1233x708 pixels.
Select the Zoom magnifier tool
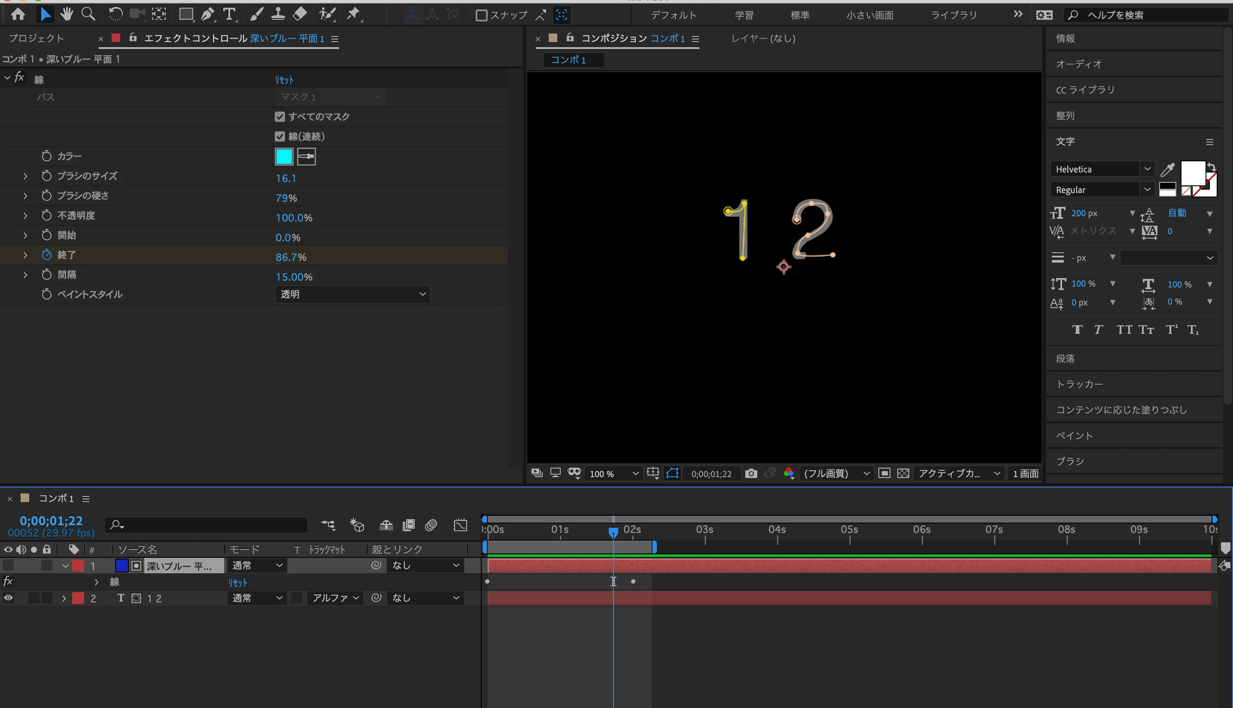click(88, 15)
